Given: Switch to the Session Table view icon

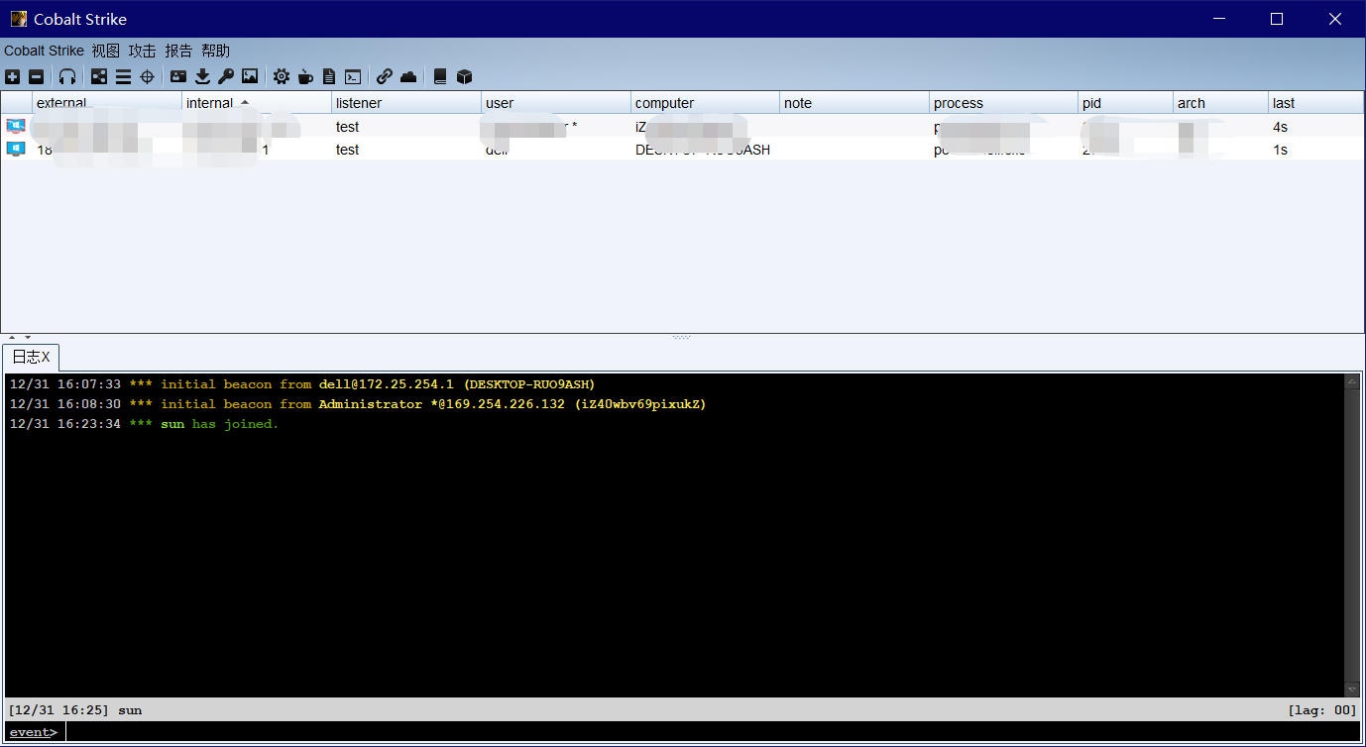Looking at the screenshot, I should click(x=123, y=76).
